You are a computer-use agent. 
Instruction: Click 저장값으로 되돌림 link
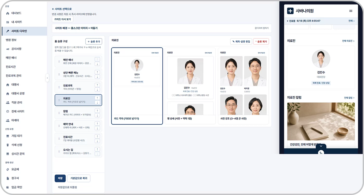coord(67,187)
